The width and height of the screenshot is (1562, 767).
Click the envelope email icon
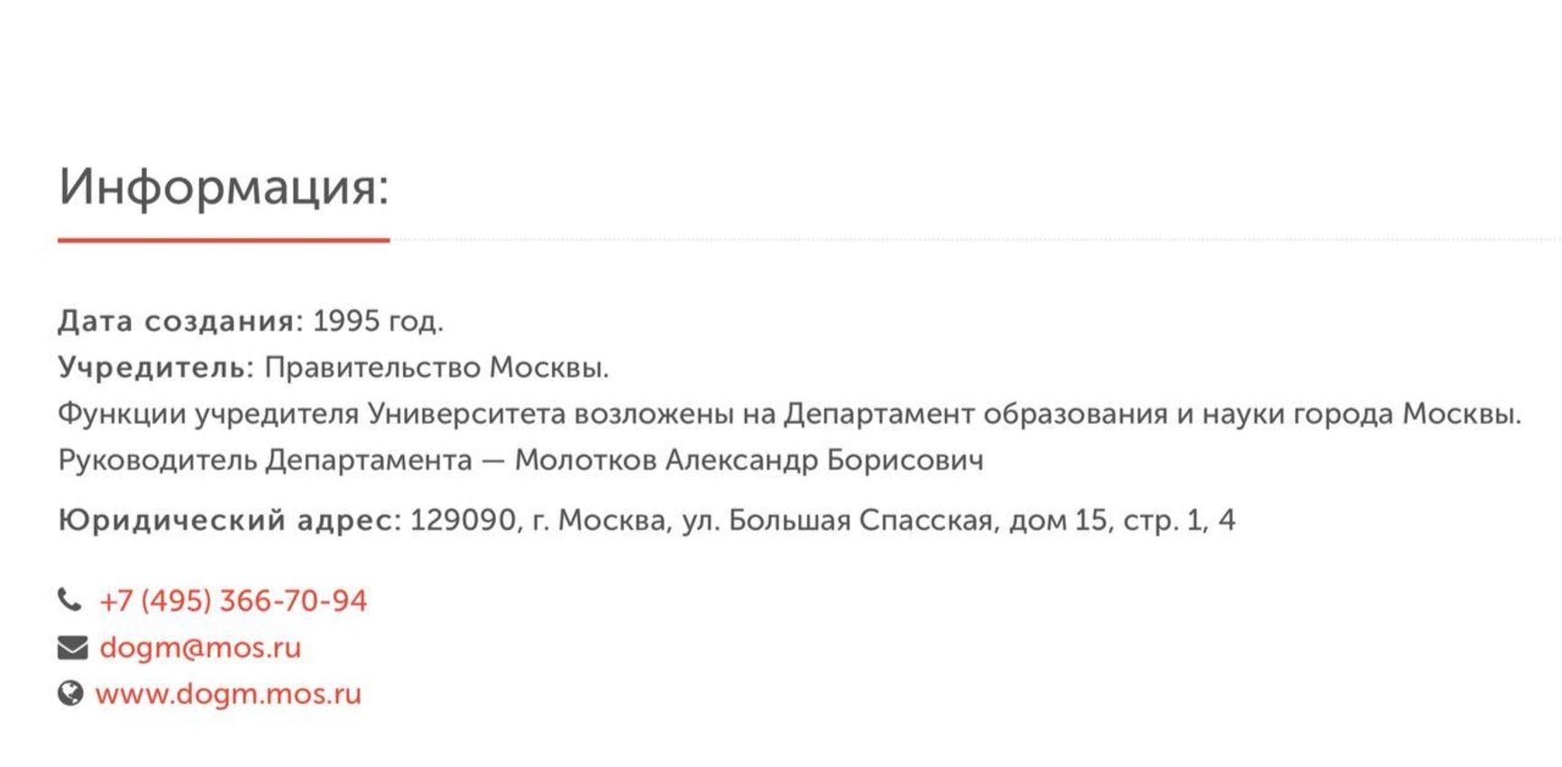[x=72, y=647]
